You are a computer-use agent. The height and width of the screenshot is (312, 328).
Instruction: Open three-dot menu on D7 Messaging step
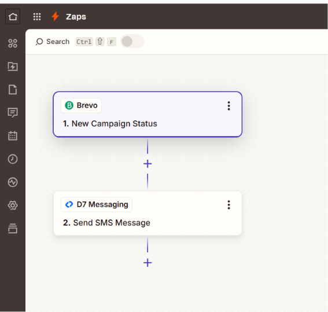[229, 205]
